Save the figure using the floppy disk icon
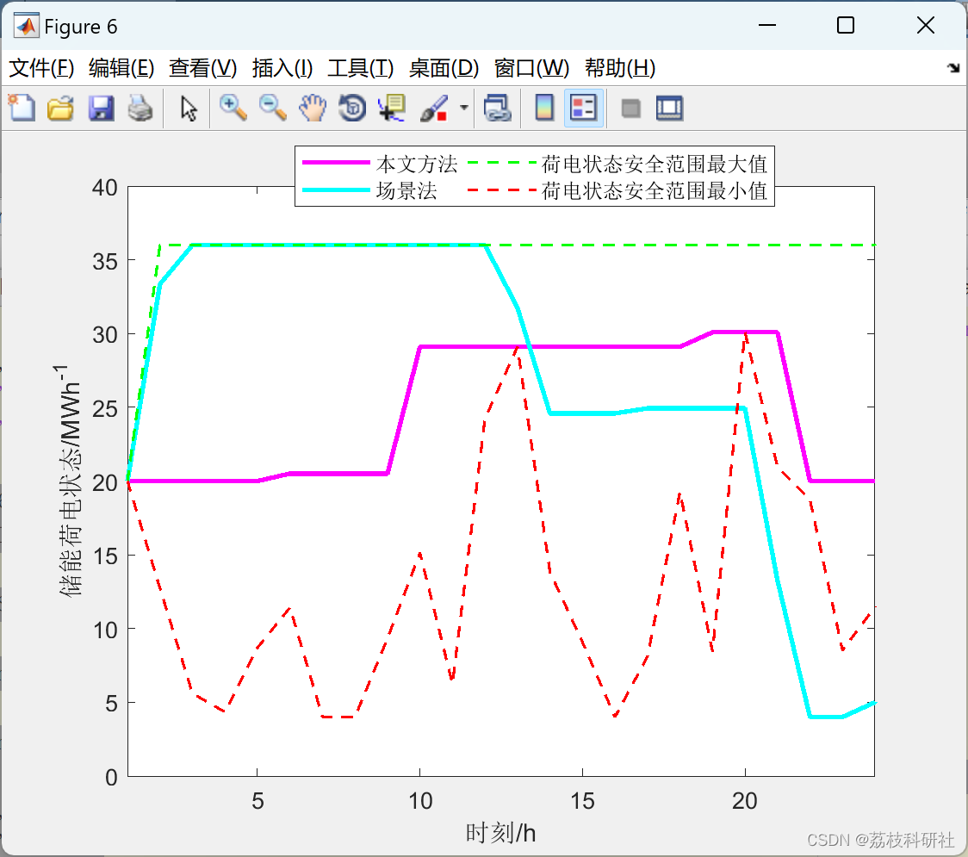 [x=101, y=109]
